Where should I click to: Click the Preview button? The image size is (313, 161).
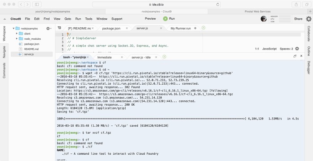click(150, 19)
